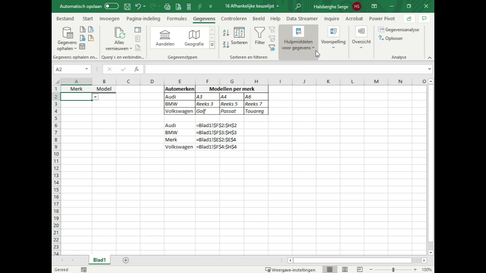The width and height of the screenshot is (486, 273).
Task: Click the Recent Sources icon
Action: pyautogui.click(x=91, y=30)
